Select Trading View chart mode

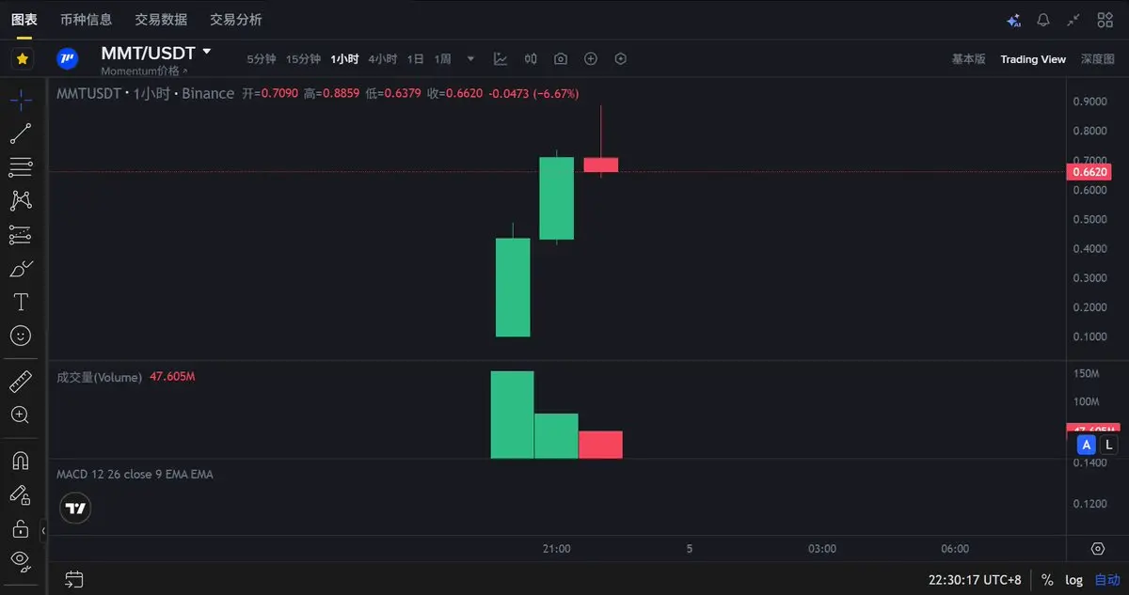point(1033,59)
